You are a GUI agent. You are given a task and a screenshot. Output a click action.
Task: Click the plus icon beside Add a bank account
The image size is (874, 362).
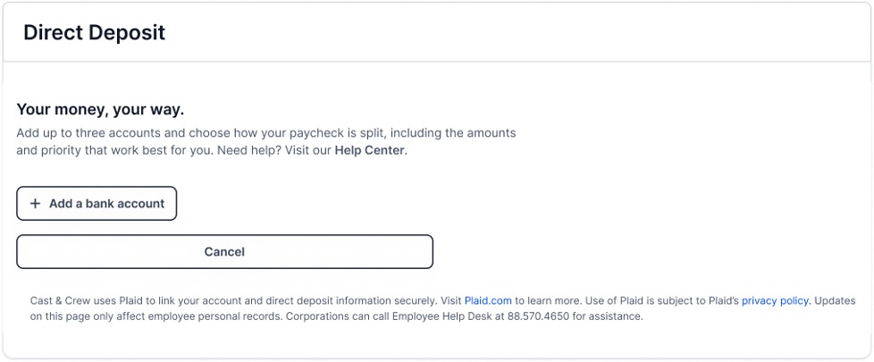(36, 204)
